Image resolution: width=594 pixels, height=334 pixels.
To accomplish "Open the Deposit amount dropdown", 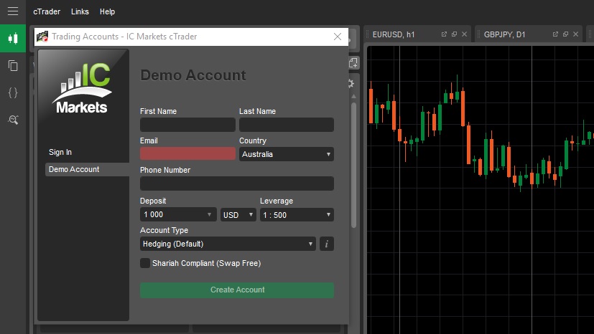I will (178, 214).
